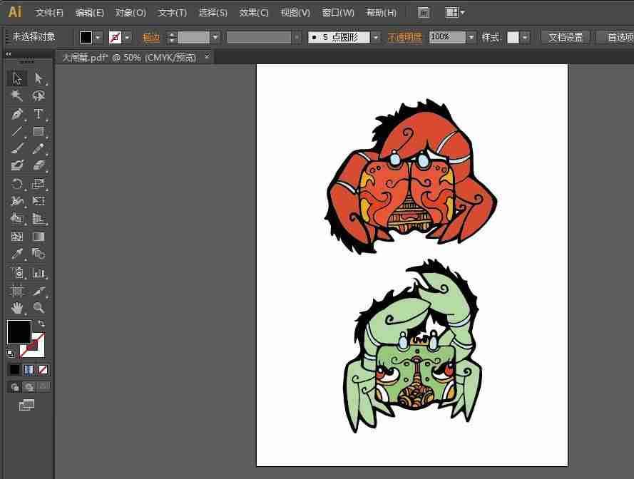Select the Line Segment tool
634x479 pixels.
point(17,131)
